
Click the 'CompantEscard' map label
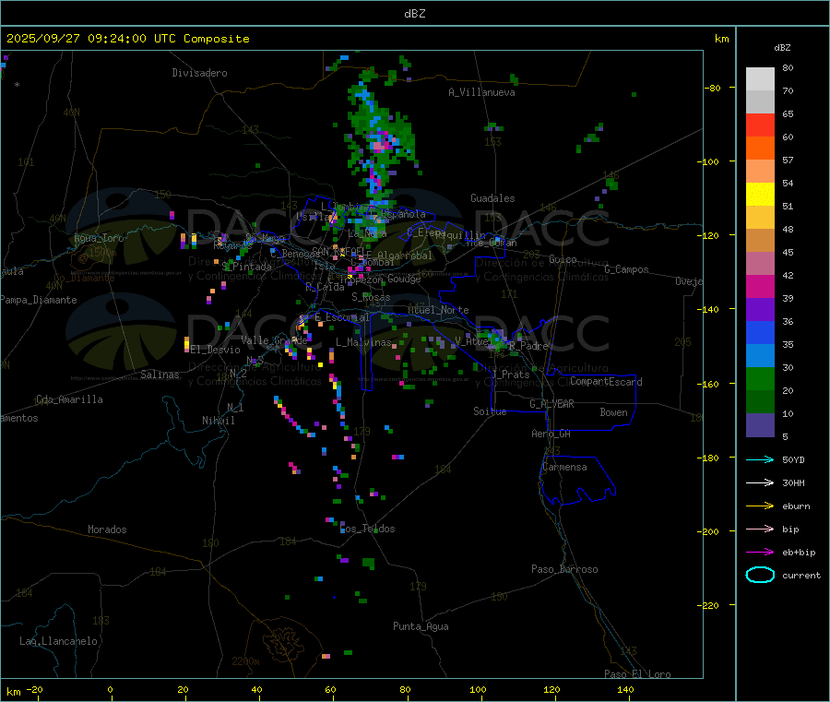pyautogui.click(x=606, y=382)
